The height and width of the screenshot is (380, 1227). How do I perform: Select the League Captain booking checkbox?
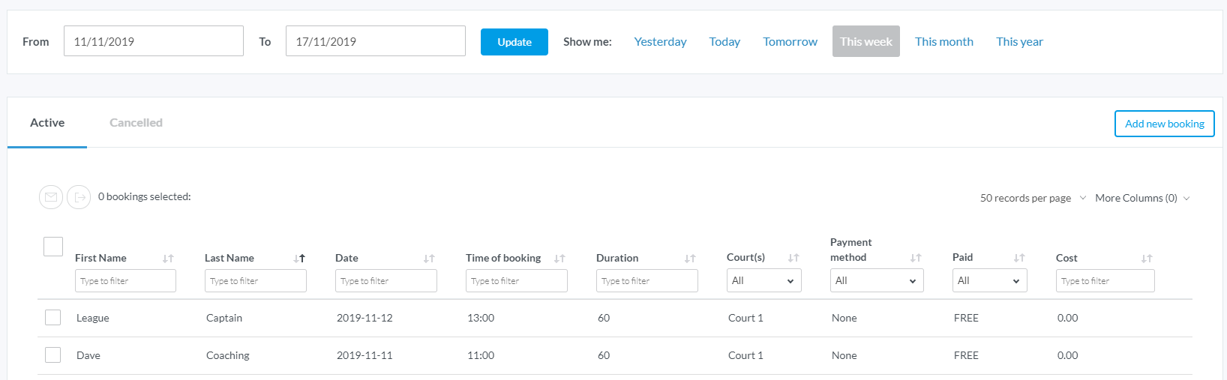[53, 318]
